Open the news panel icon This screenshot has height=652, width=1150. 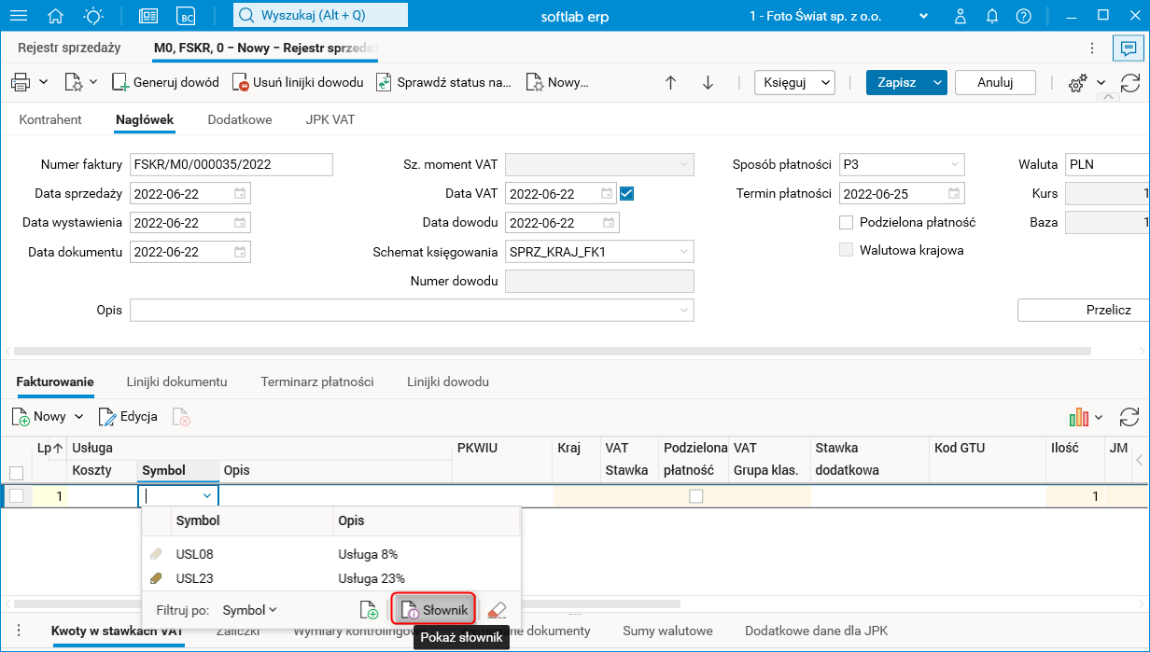click(x=148, y=16)
